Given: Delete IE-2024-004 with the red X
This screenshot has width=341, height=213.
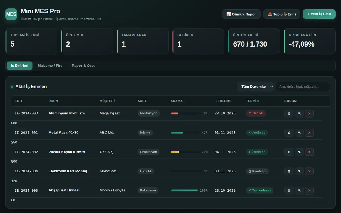Looking at the screenshot, I should (309, 171).
